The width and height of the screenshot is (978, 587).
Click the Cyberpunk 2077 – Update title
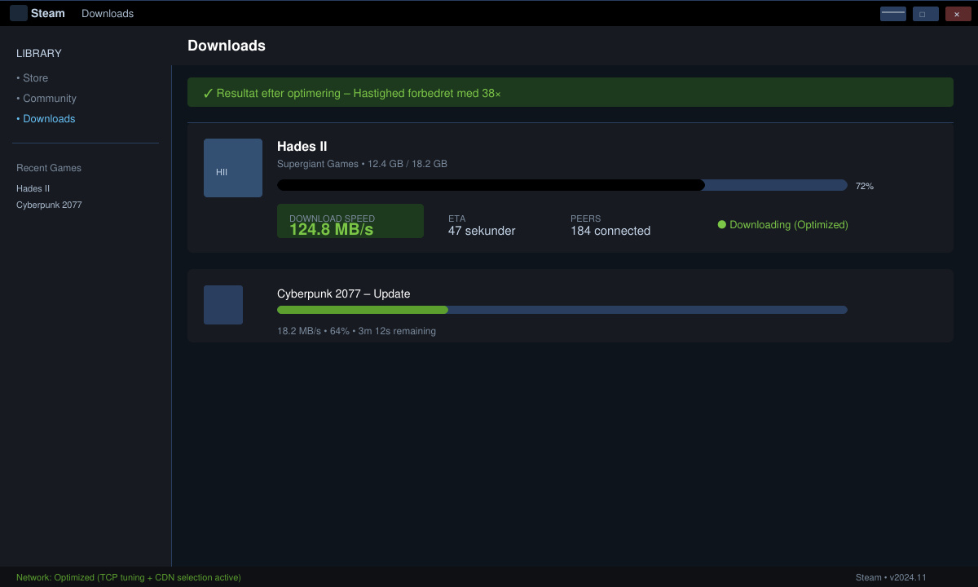pyautogui.click(x=344, y=293)
